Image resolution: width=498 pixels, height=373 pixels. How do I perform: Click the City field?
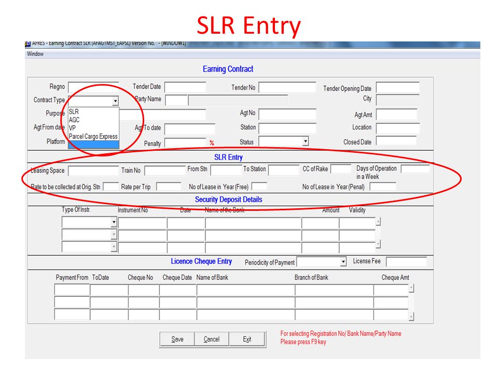coord(398,99)
